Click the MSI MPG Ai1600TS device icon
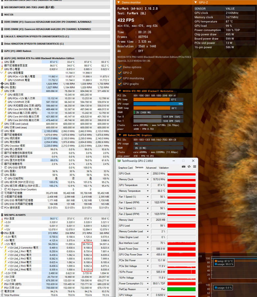Viewport: 257px width, 297px height. pyautogui.click(x=2, y=215)
